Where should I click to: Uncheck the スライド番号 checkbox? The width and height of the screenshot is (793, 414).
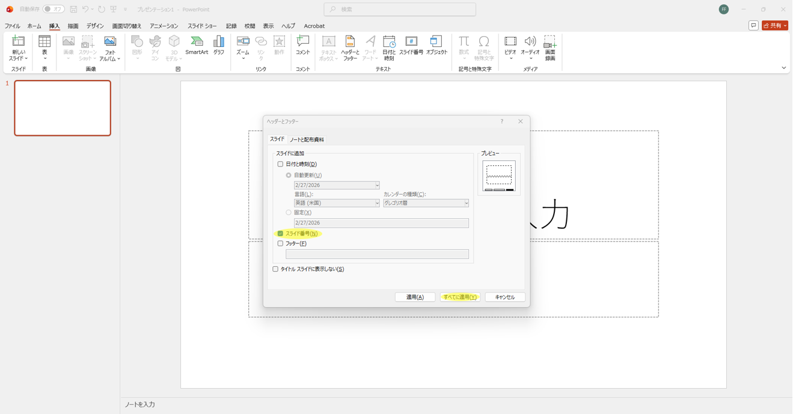tap(280, 234)
